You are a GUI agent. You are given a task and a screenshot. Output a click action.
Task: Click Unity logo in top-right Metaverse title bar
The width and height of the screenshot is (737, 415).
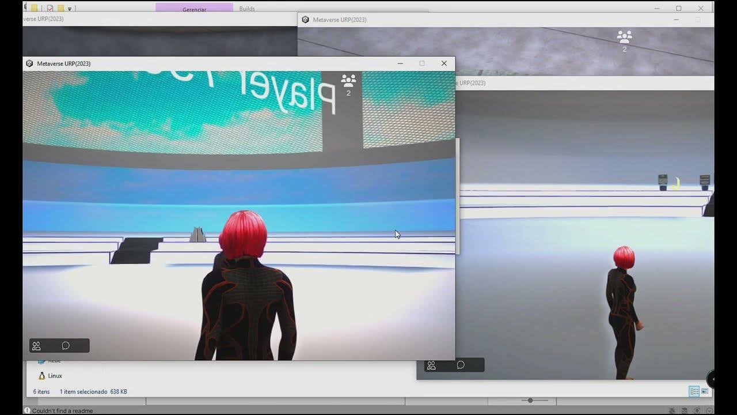coord(306,20)
